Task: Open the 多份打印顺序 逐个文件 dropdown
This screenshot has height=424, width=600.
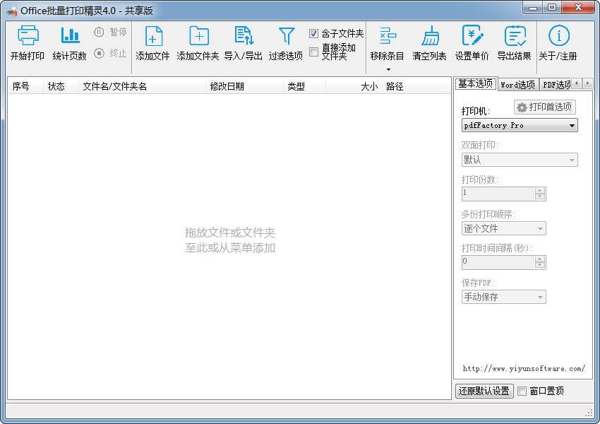Action: click(503, 229)
